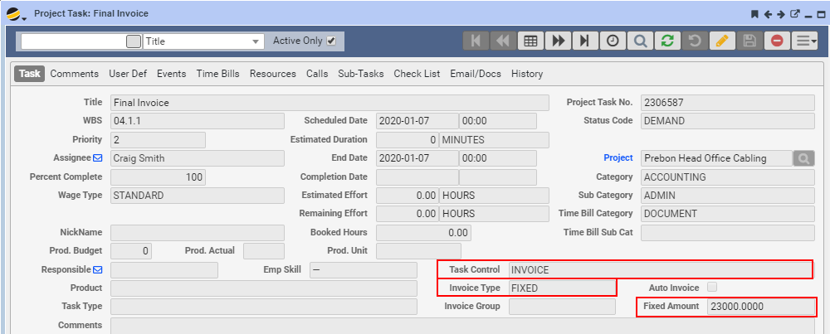This screenshot has height=334, width=830.
Task: Switch to the Time Bills tab
Action: 217,74
